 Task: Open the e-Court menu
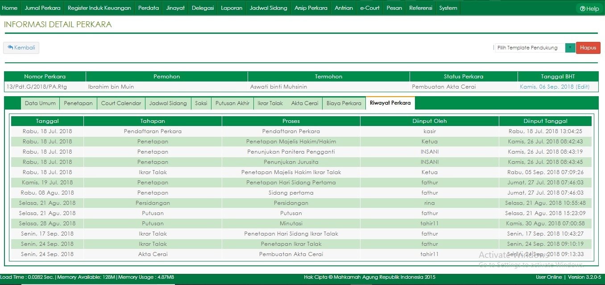pyautogui.click(x=369, y=8)
